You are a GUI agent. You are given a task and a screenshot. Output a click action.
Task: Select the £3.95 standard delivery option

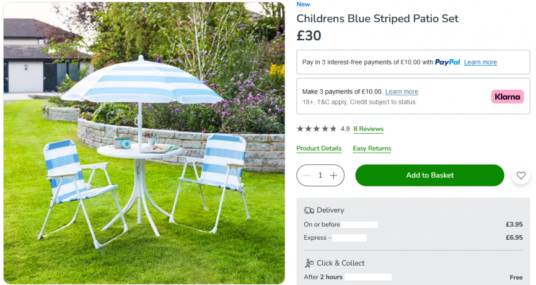point(413,224)
